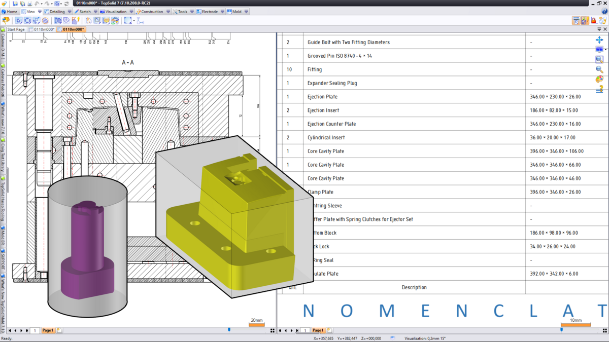Click the print icon in the top-right toolbar
Image resolution: width=609 pixels, height=342 pixels.
click(x=576, y=20)
